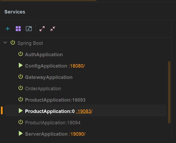This screenshot has width=176, height=143.
Task: Click the run icon beside ServerApplication
Action: coord(21,133)
